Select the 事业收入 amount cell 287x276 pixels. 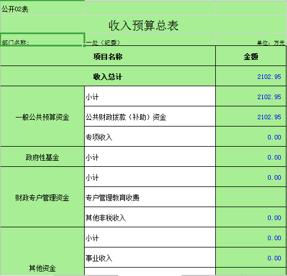251,258
